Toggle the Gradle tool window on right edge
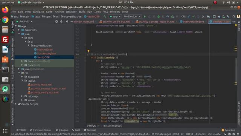The image size is (241, 136). click(x=239, y=26)
